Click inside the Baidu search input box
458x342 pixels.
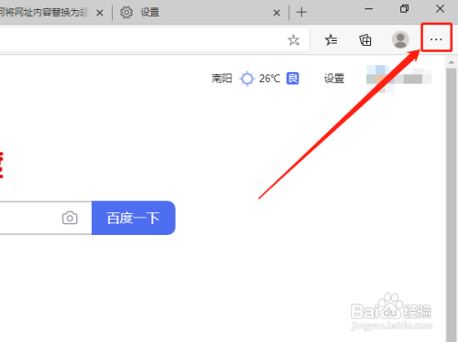46,218
